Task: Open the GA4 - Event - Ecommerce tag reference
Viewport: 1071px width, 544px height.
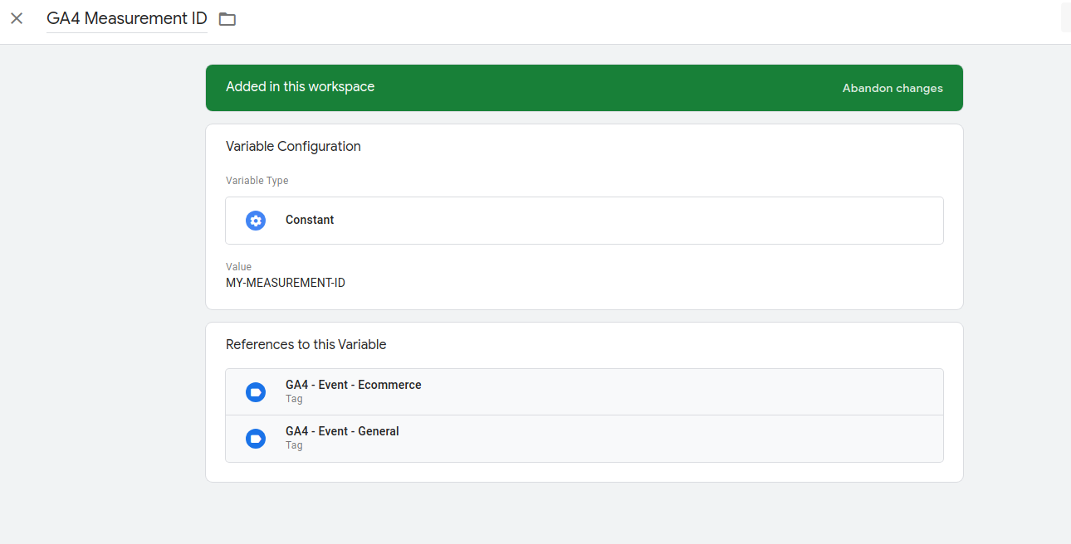Action: tap(353, 385)
